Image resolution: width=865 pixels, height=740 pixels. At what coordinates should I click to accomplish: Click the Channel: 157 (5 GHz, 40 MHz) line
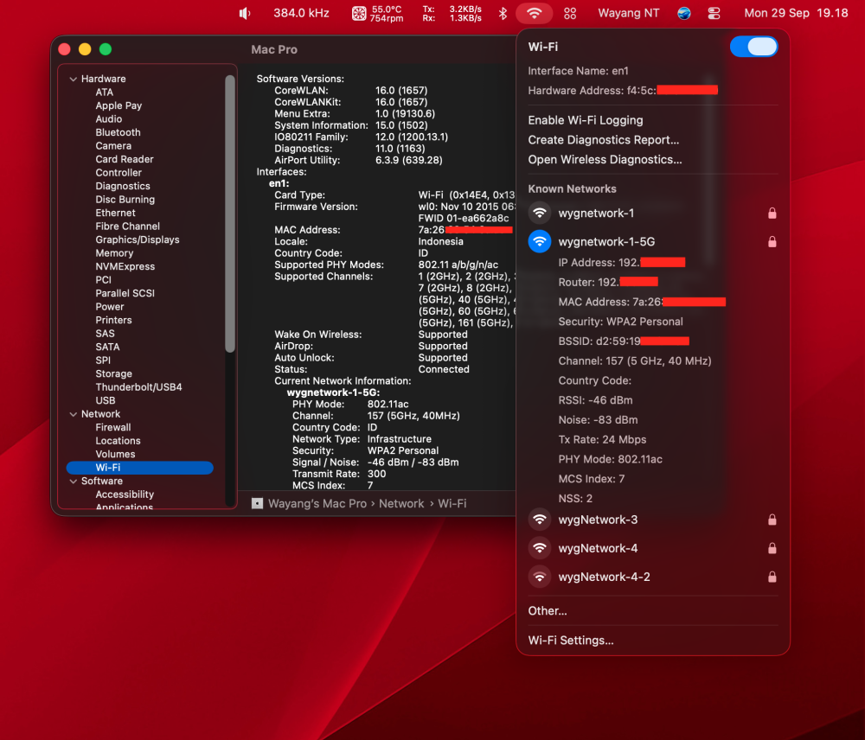coord(634,361)
